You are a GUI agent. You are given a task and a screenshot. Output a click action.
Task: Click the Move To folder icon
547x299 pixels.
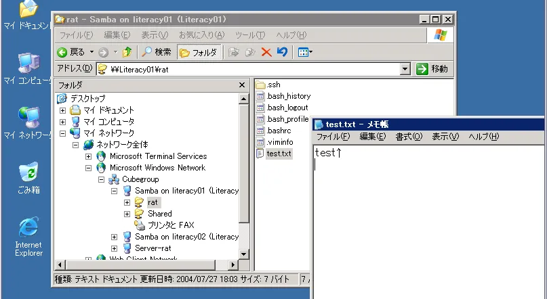tap(234, 52)
